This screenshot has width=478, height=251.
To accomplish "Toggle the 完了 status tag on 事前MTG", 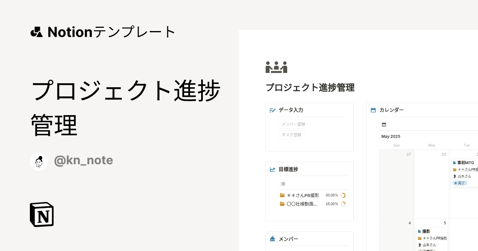I will coord(460,183).
